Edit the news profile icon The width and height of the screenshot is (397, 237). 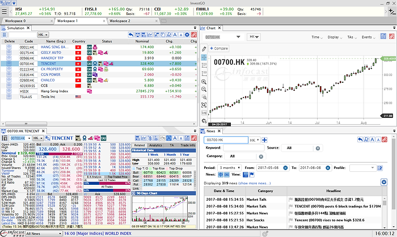click(380, 168)
